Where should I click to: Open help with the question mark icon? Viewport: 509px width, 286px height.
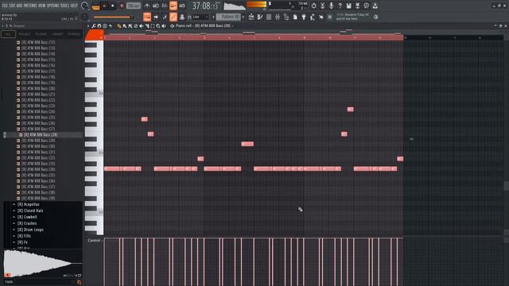(x=340, y=6)
